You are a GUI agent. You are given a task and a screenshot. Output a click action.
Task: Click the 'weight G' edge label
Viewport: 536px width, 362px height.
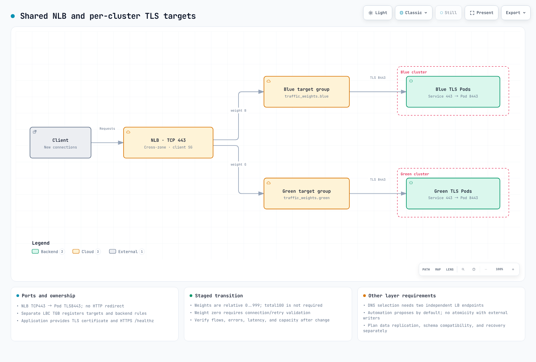pyautogui.click(x=239, y=165)
